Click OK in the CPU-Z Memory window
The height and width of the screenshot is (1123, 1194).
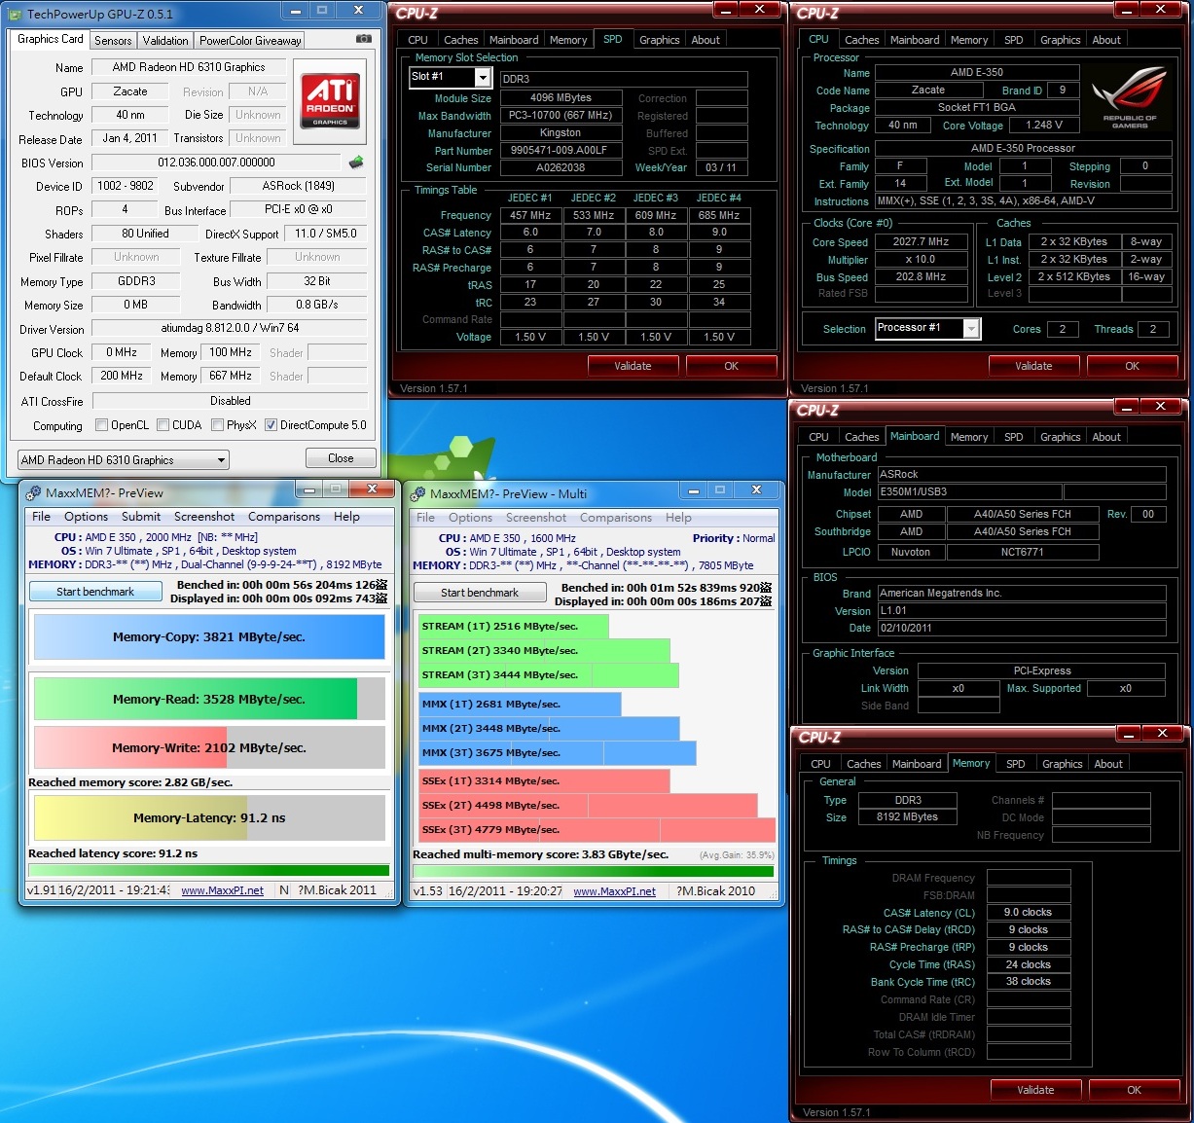click(x=1134, y=1090)
